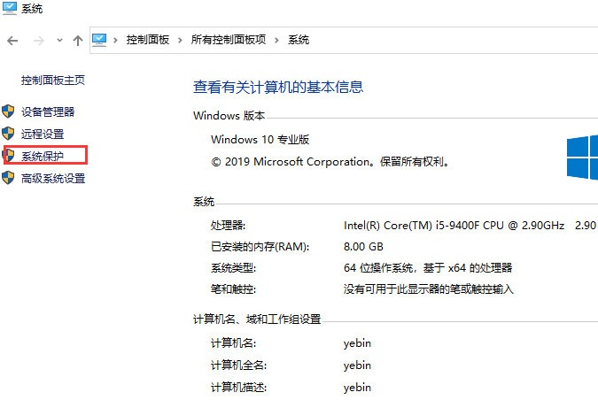Image resolution: width=598 pixels, height=400 pixels.
Task: Click the shield icon beside 远程设置
Action: click(x=9, y=135)
